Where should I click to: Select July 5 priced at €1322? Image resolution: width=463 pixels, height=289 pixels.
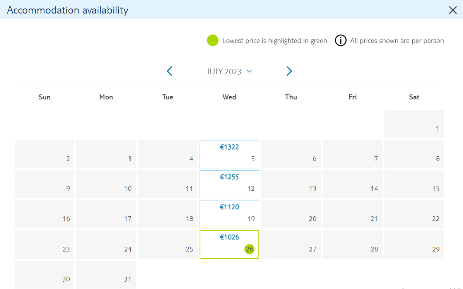point(229,154)
